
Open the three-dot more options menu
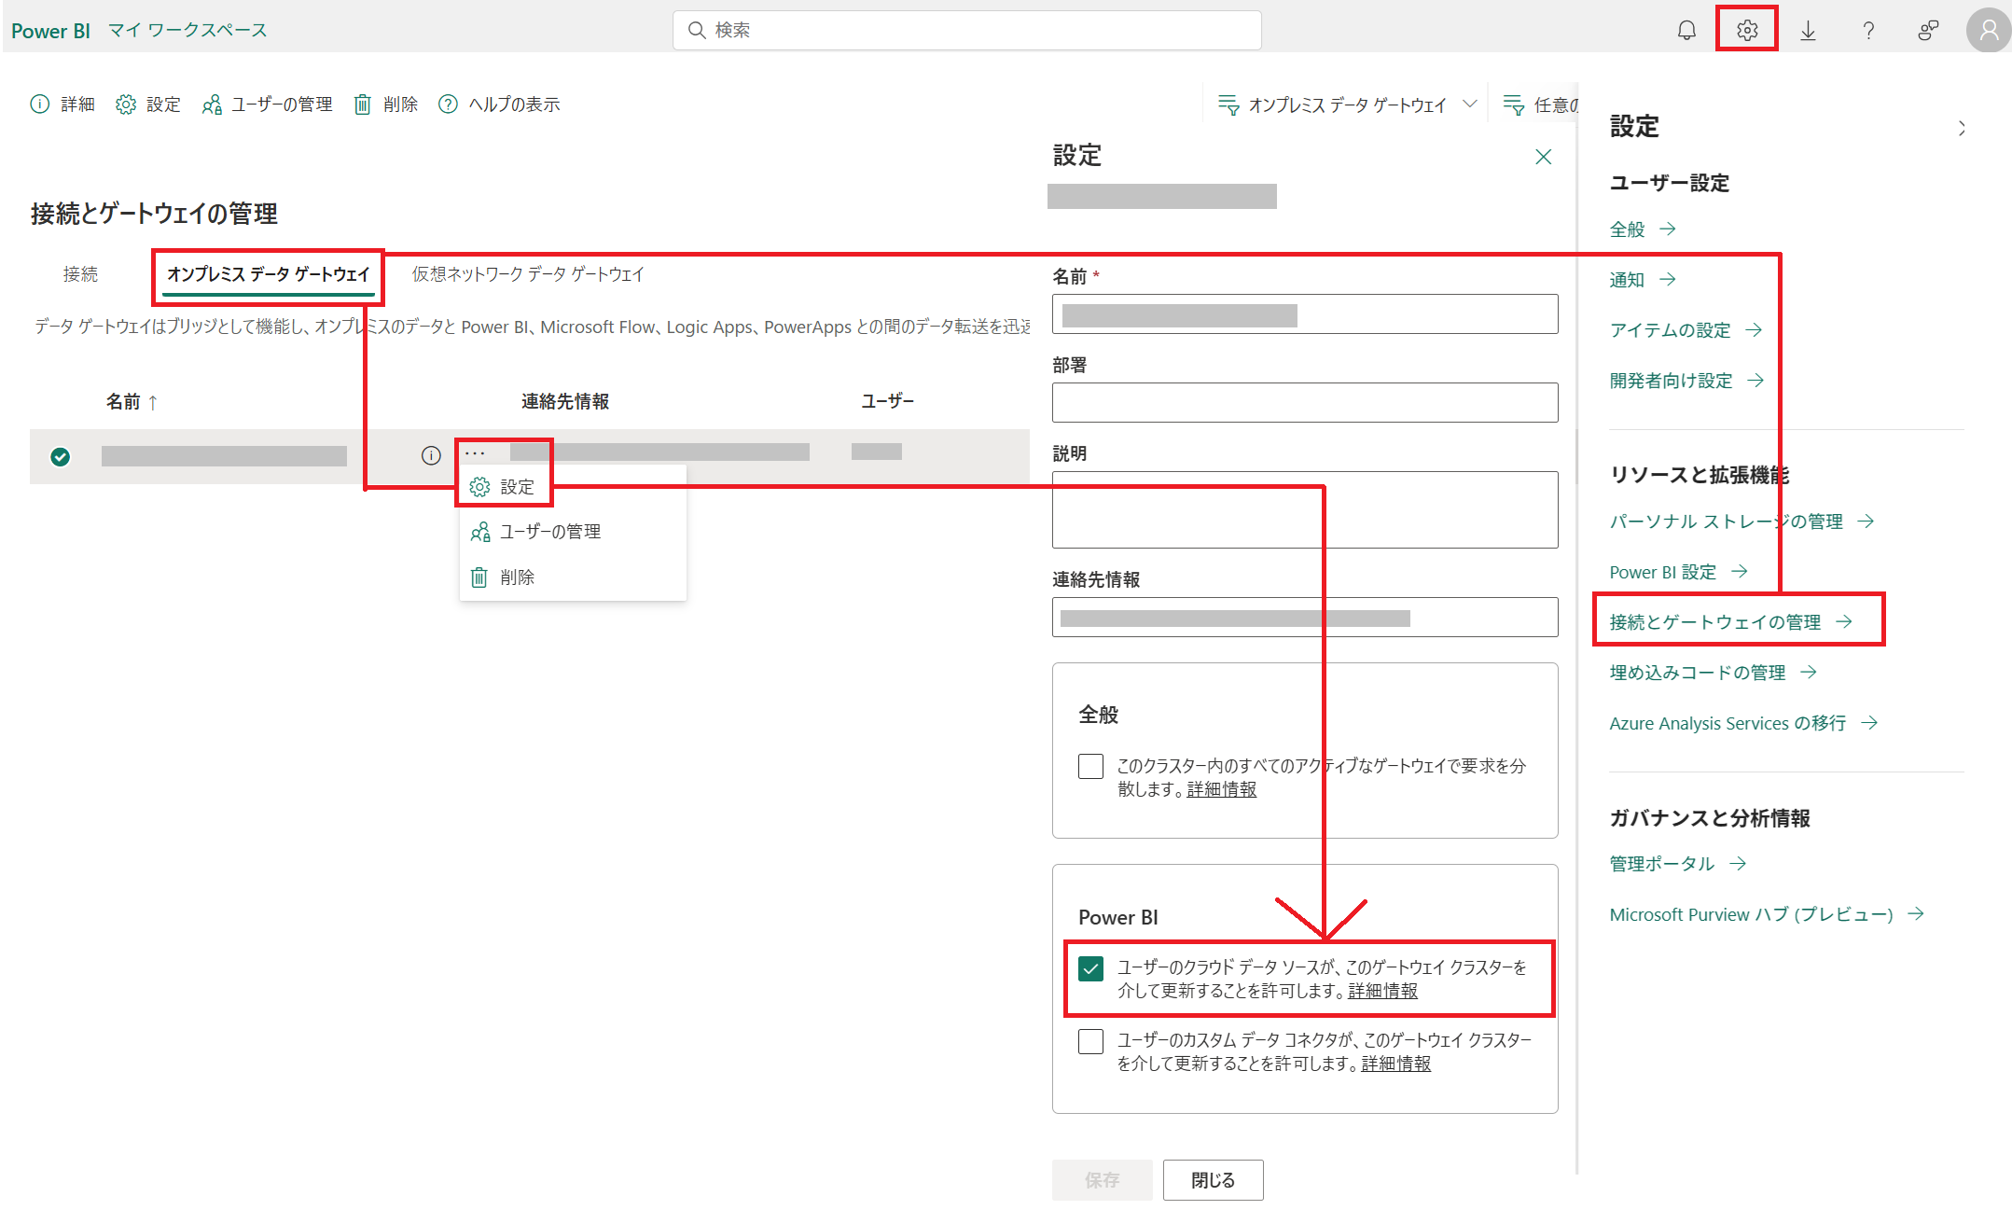coord(475,452)
